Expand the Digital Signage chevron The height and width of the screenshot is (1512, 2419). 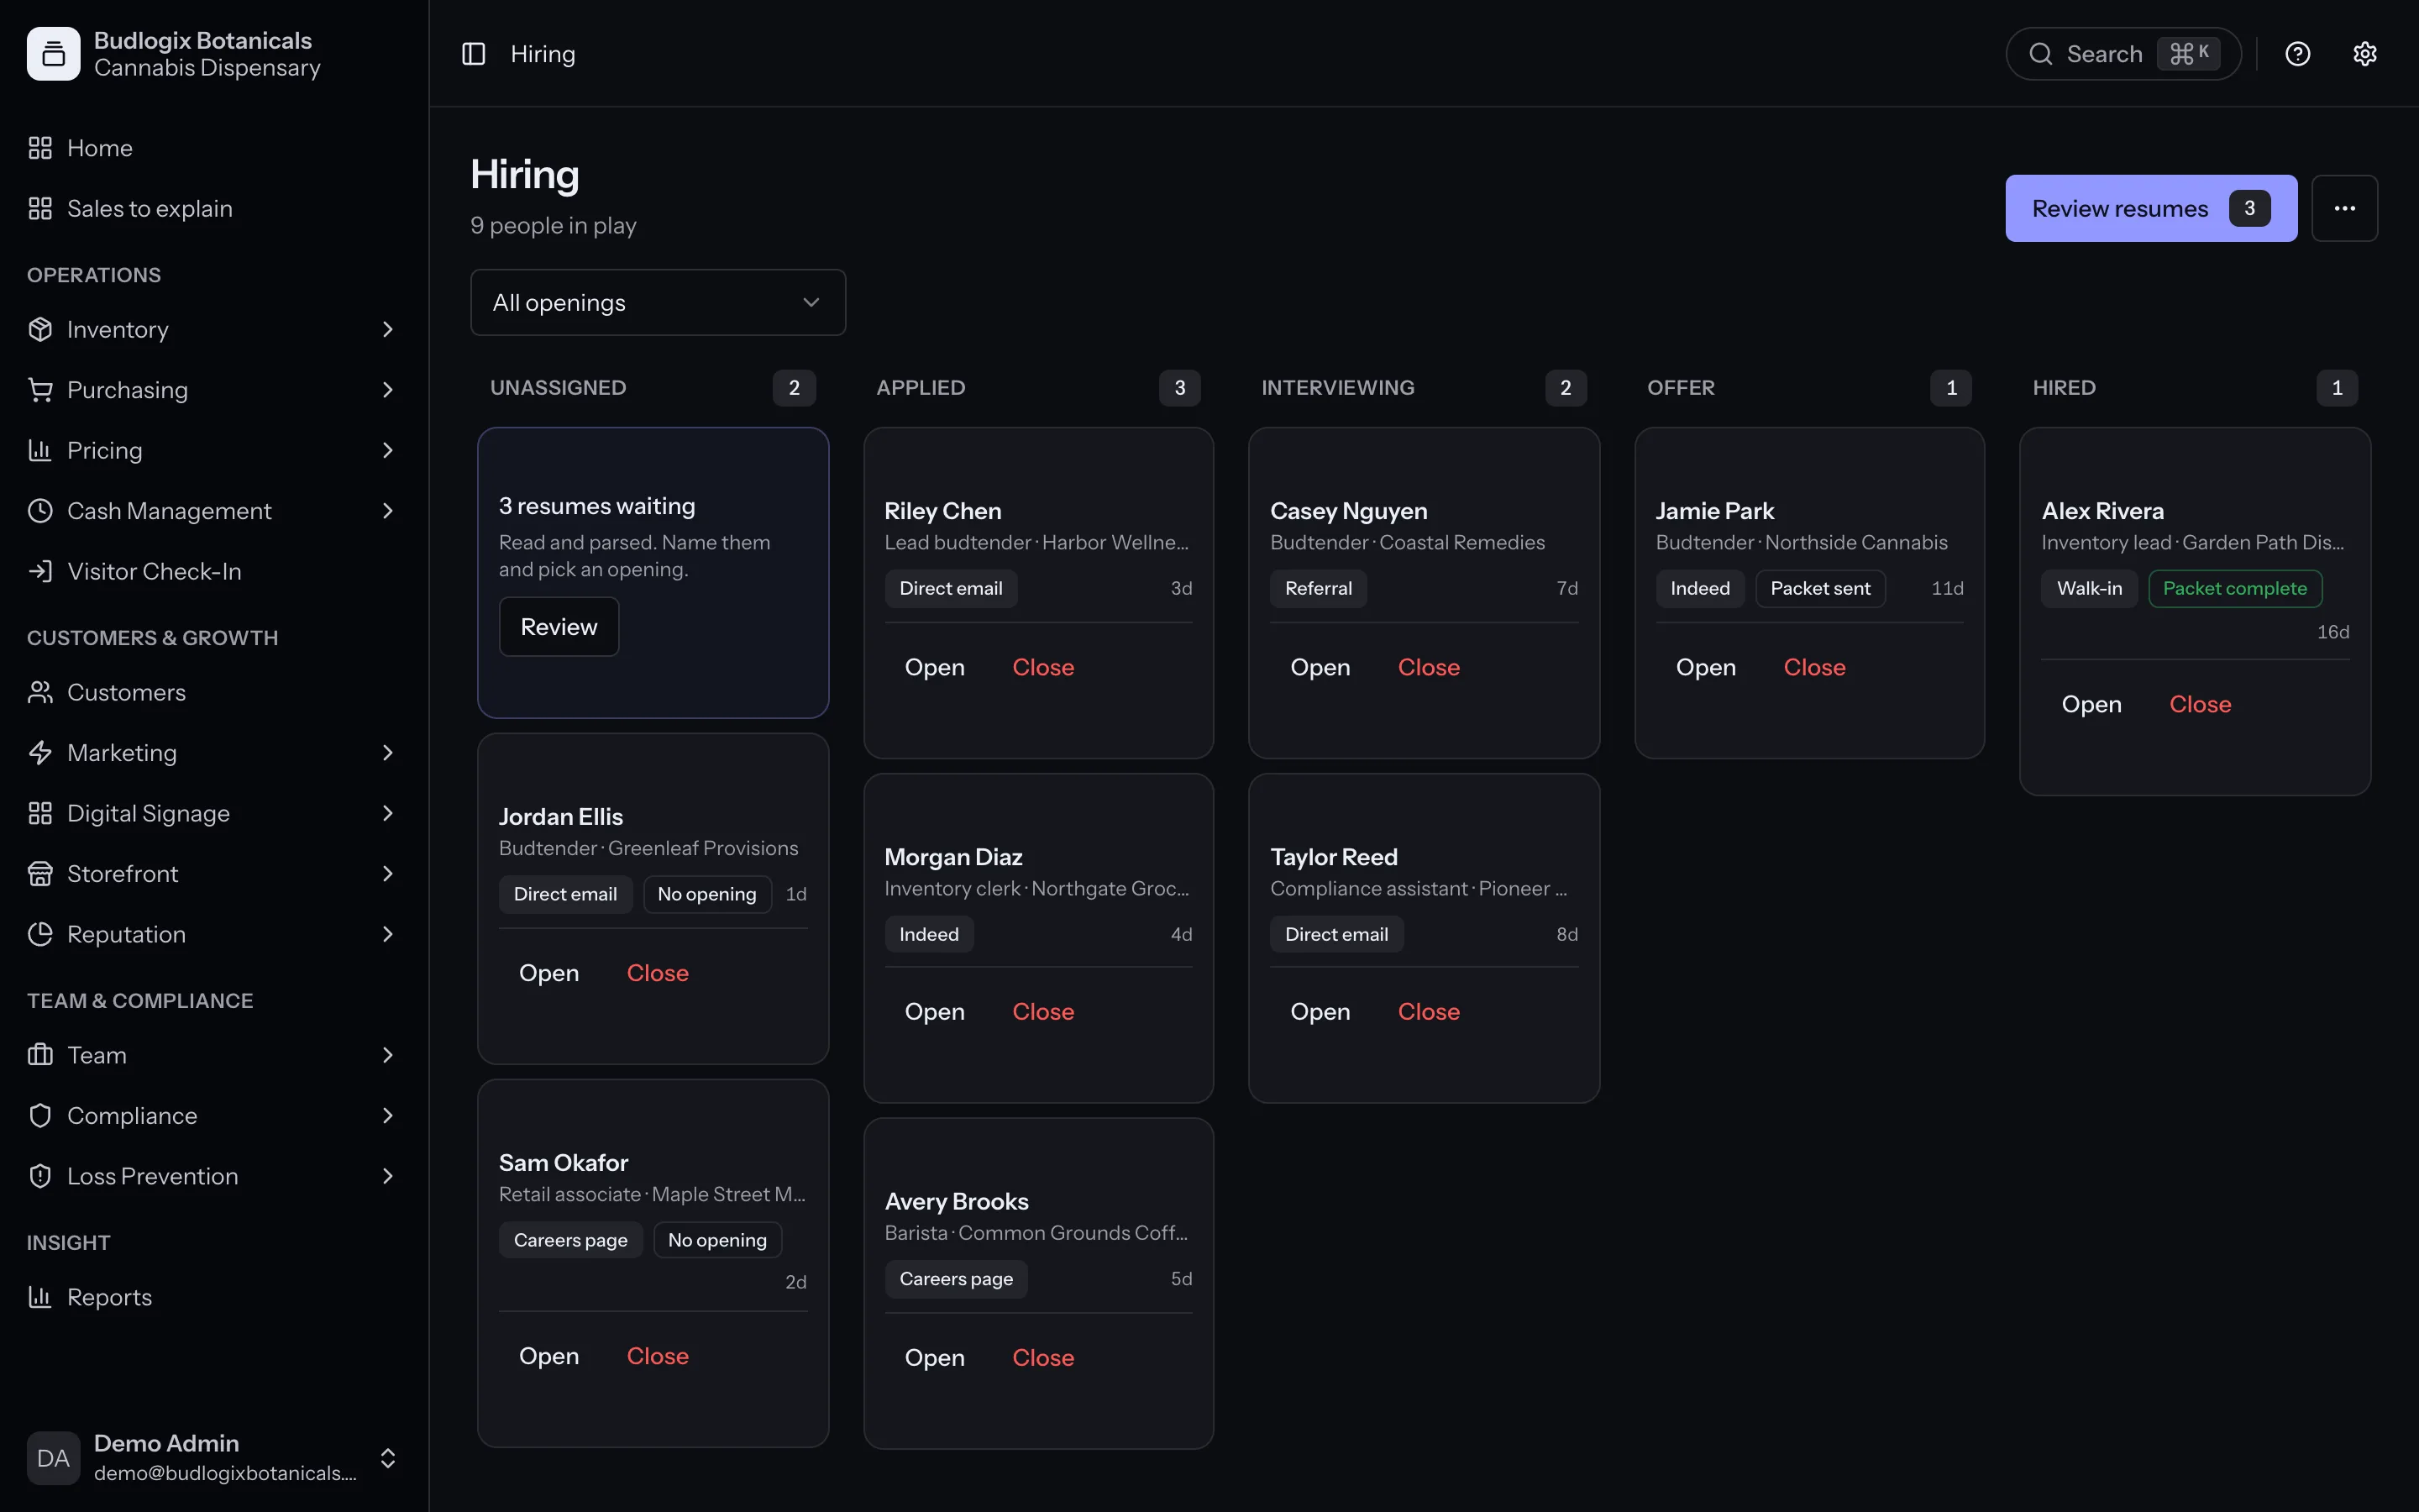(388, 813)
